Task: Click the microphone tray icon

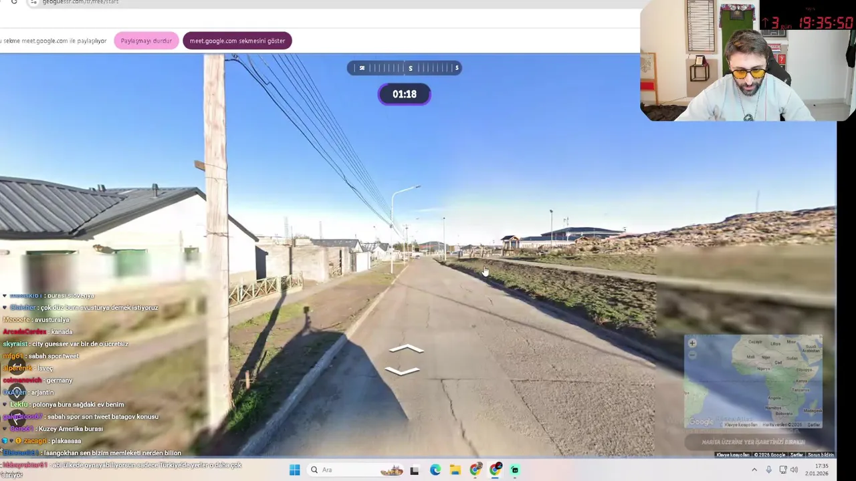Action: click(x=768, y=470)
